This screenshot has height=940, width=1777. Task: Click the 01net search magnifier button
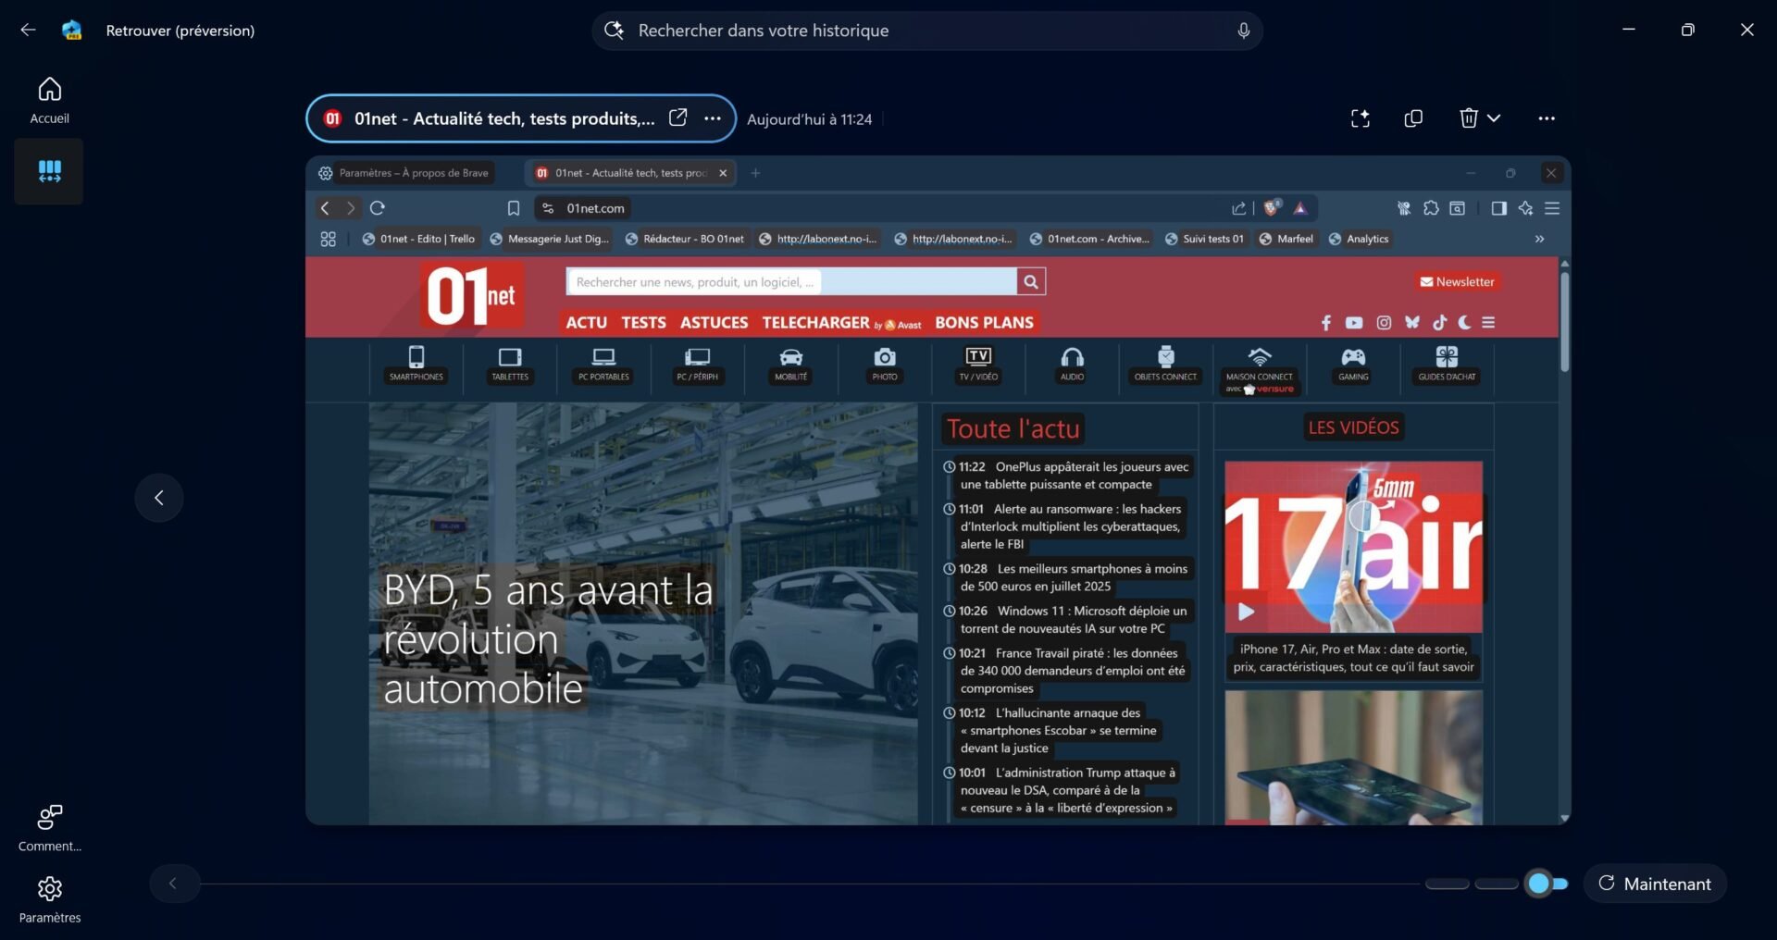(x=1031, y=281)
